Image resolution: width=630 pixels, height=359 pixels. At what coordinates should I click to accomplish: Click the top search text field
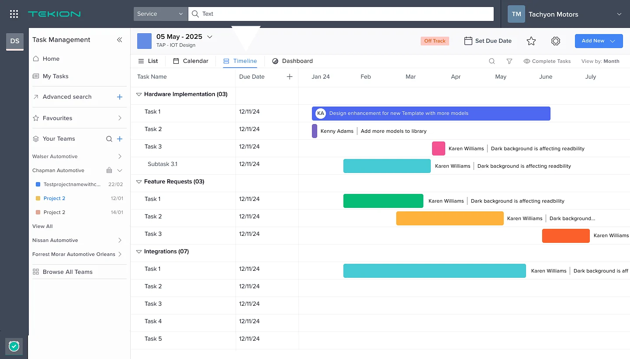pyautogui.click(x=341, y=14)
